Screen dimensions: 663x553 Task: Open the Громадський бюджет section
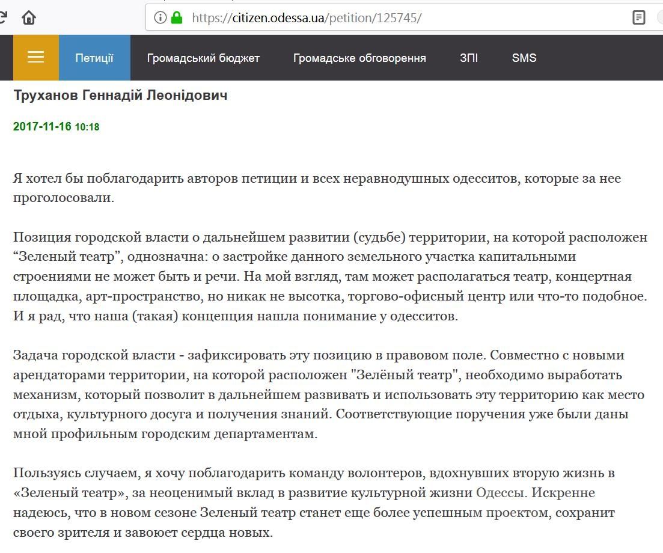(203, 58)
